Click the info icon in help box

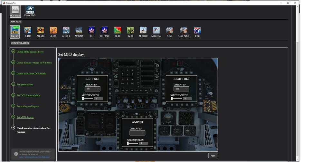click(16, 154)
